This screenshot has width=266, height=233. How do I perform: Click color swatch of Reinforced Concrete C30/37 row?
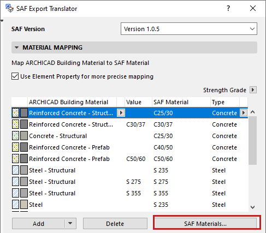tap(24, 124)
